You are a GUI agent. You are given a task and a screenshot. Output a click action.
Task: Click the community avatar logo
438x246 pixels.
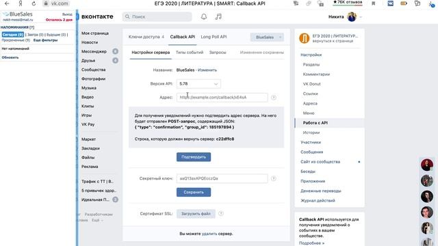(x=304, y=38)
